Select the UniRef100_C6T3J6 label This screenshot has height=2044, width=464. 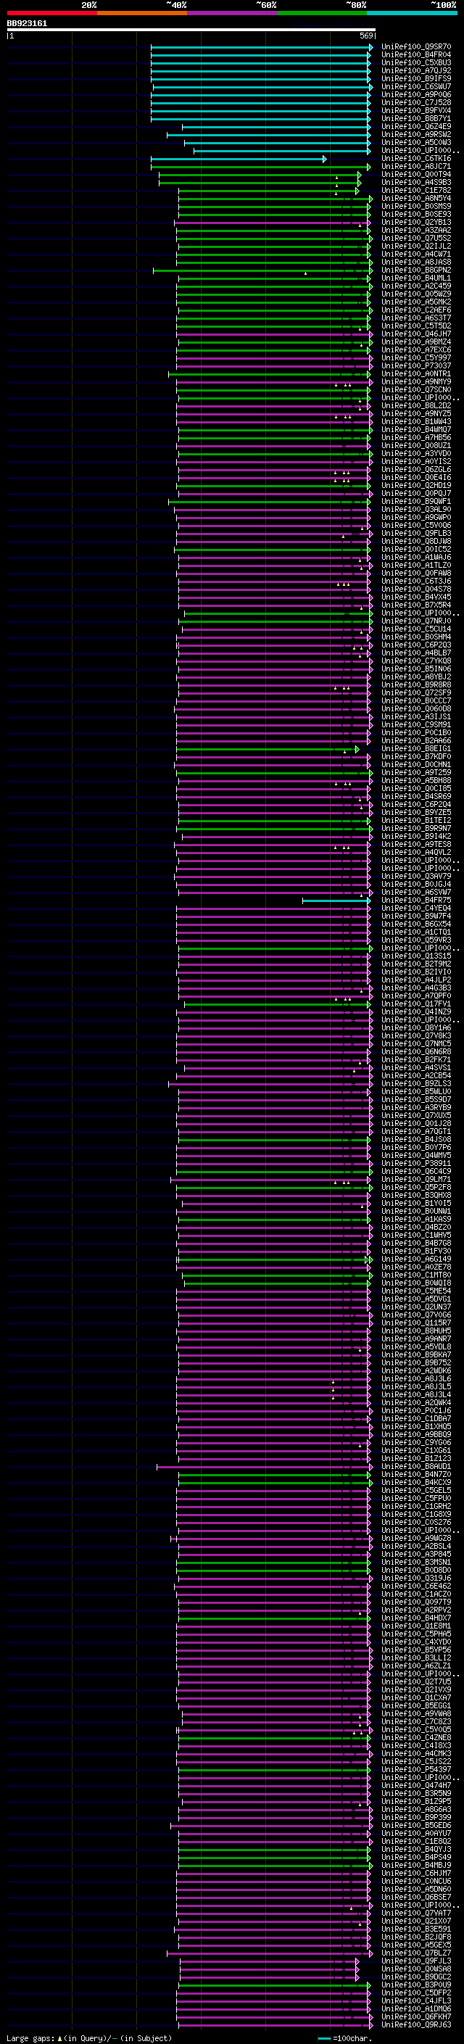(416, 581)
